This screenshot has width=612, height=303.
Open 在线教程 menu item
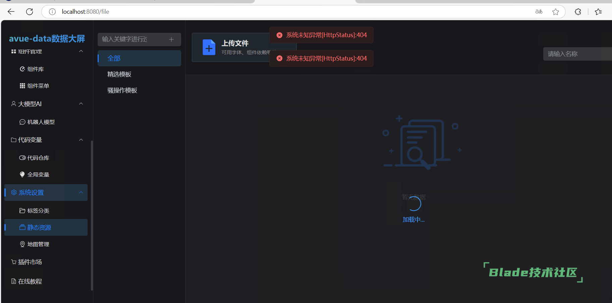[x=46, y=281]
